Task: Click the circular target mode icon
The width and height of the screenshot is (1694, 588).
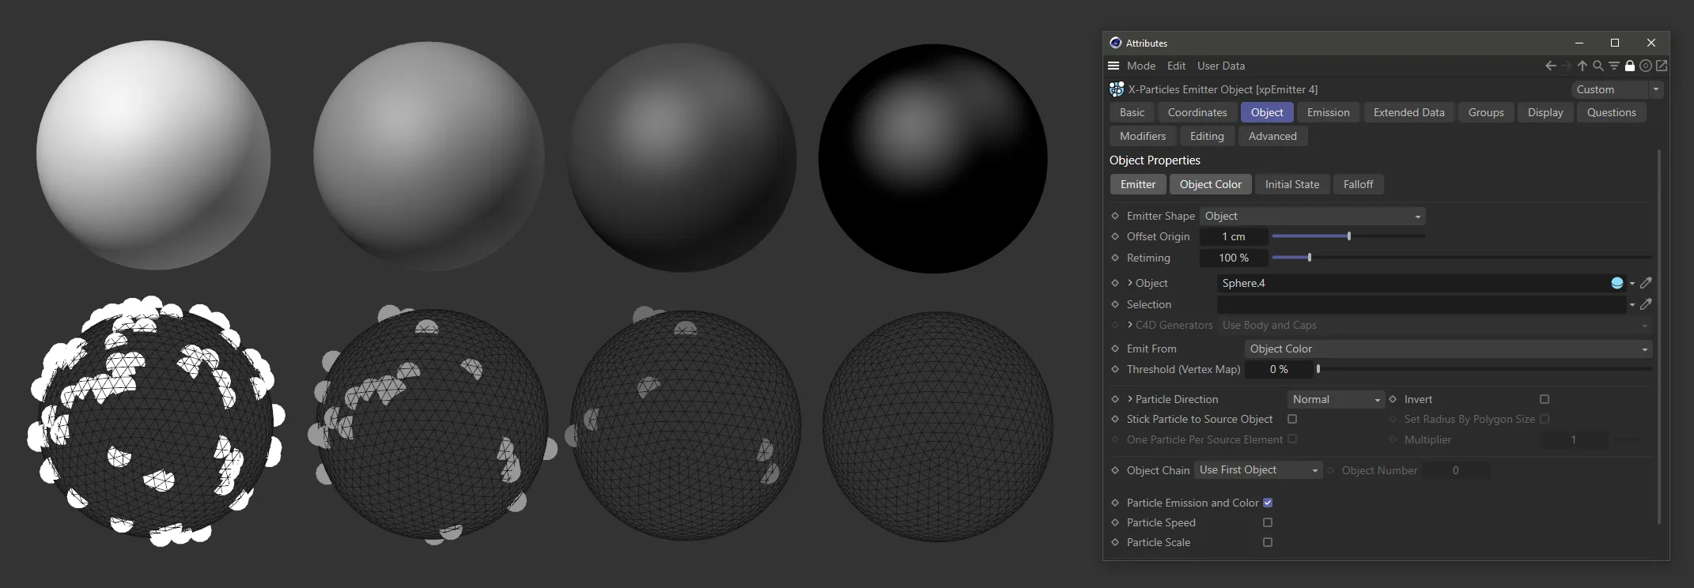Action: [x=1646, y=66]
